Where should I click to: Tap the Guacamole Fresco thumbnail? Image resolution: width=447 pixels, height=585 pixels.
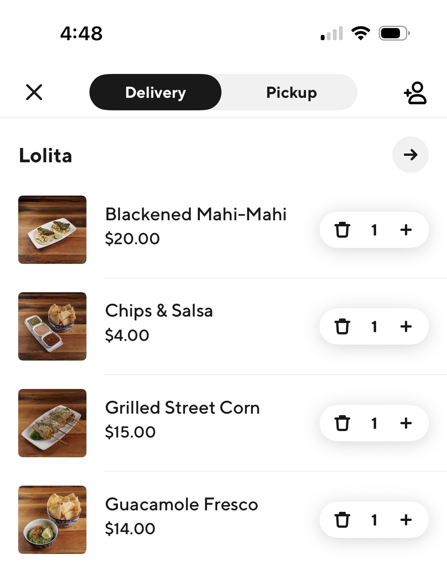click(52, 520)
